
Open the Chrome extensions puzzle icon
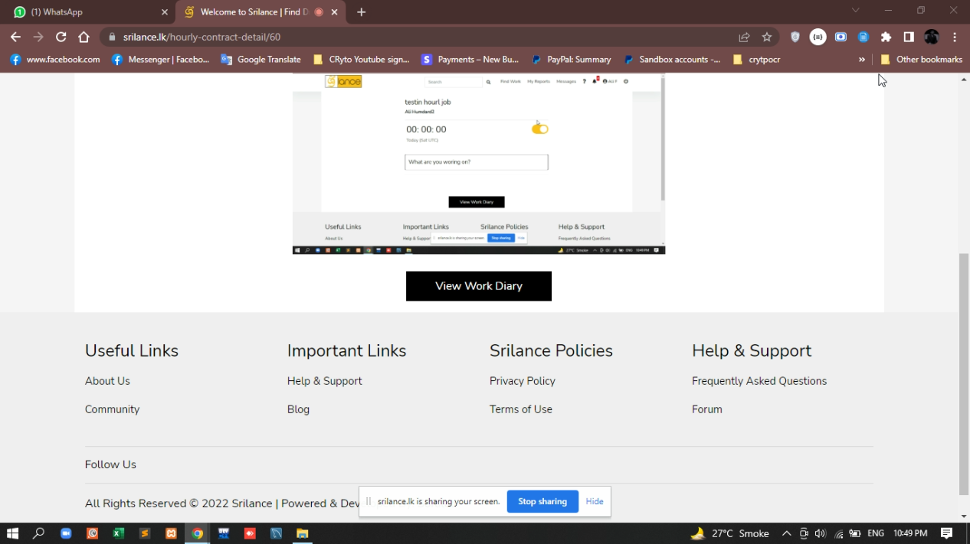point(886,37)
